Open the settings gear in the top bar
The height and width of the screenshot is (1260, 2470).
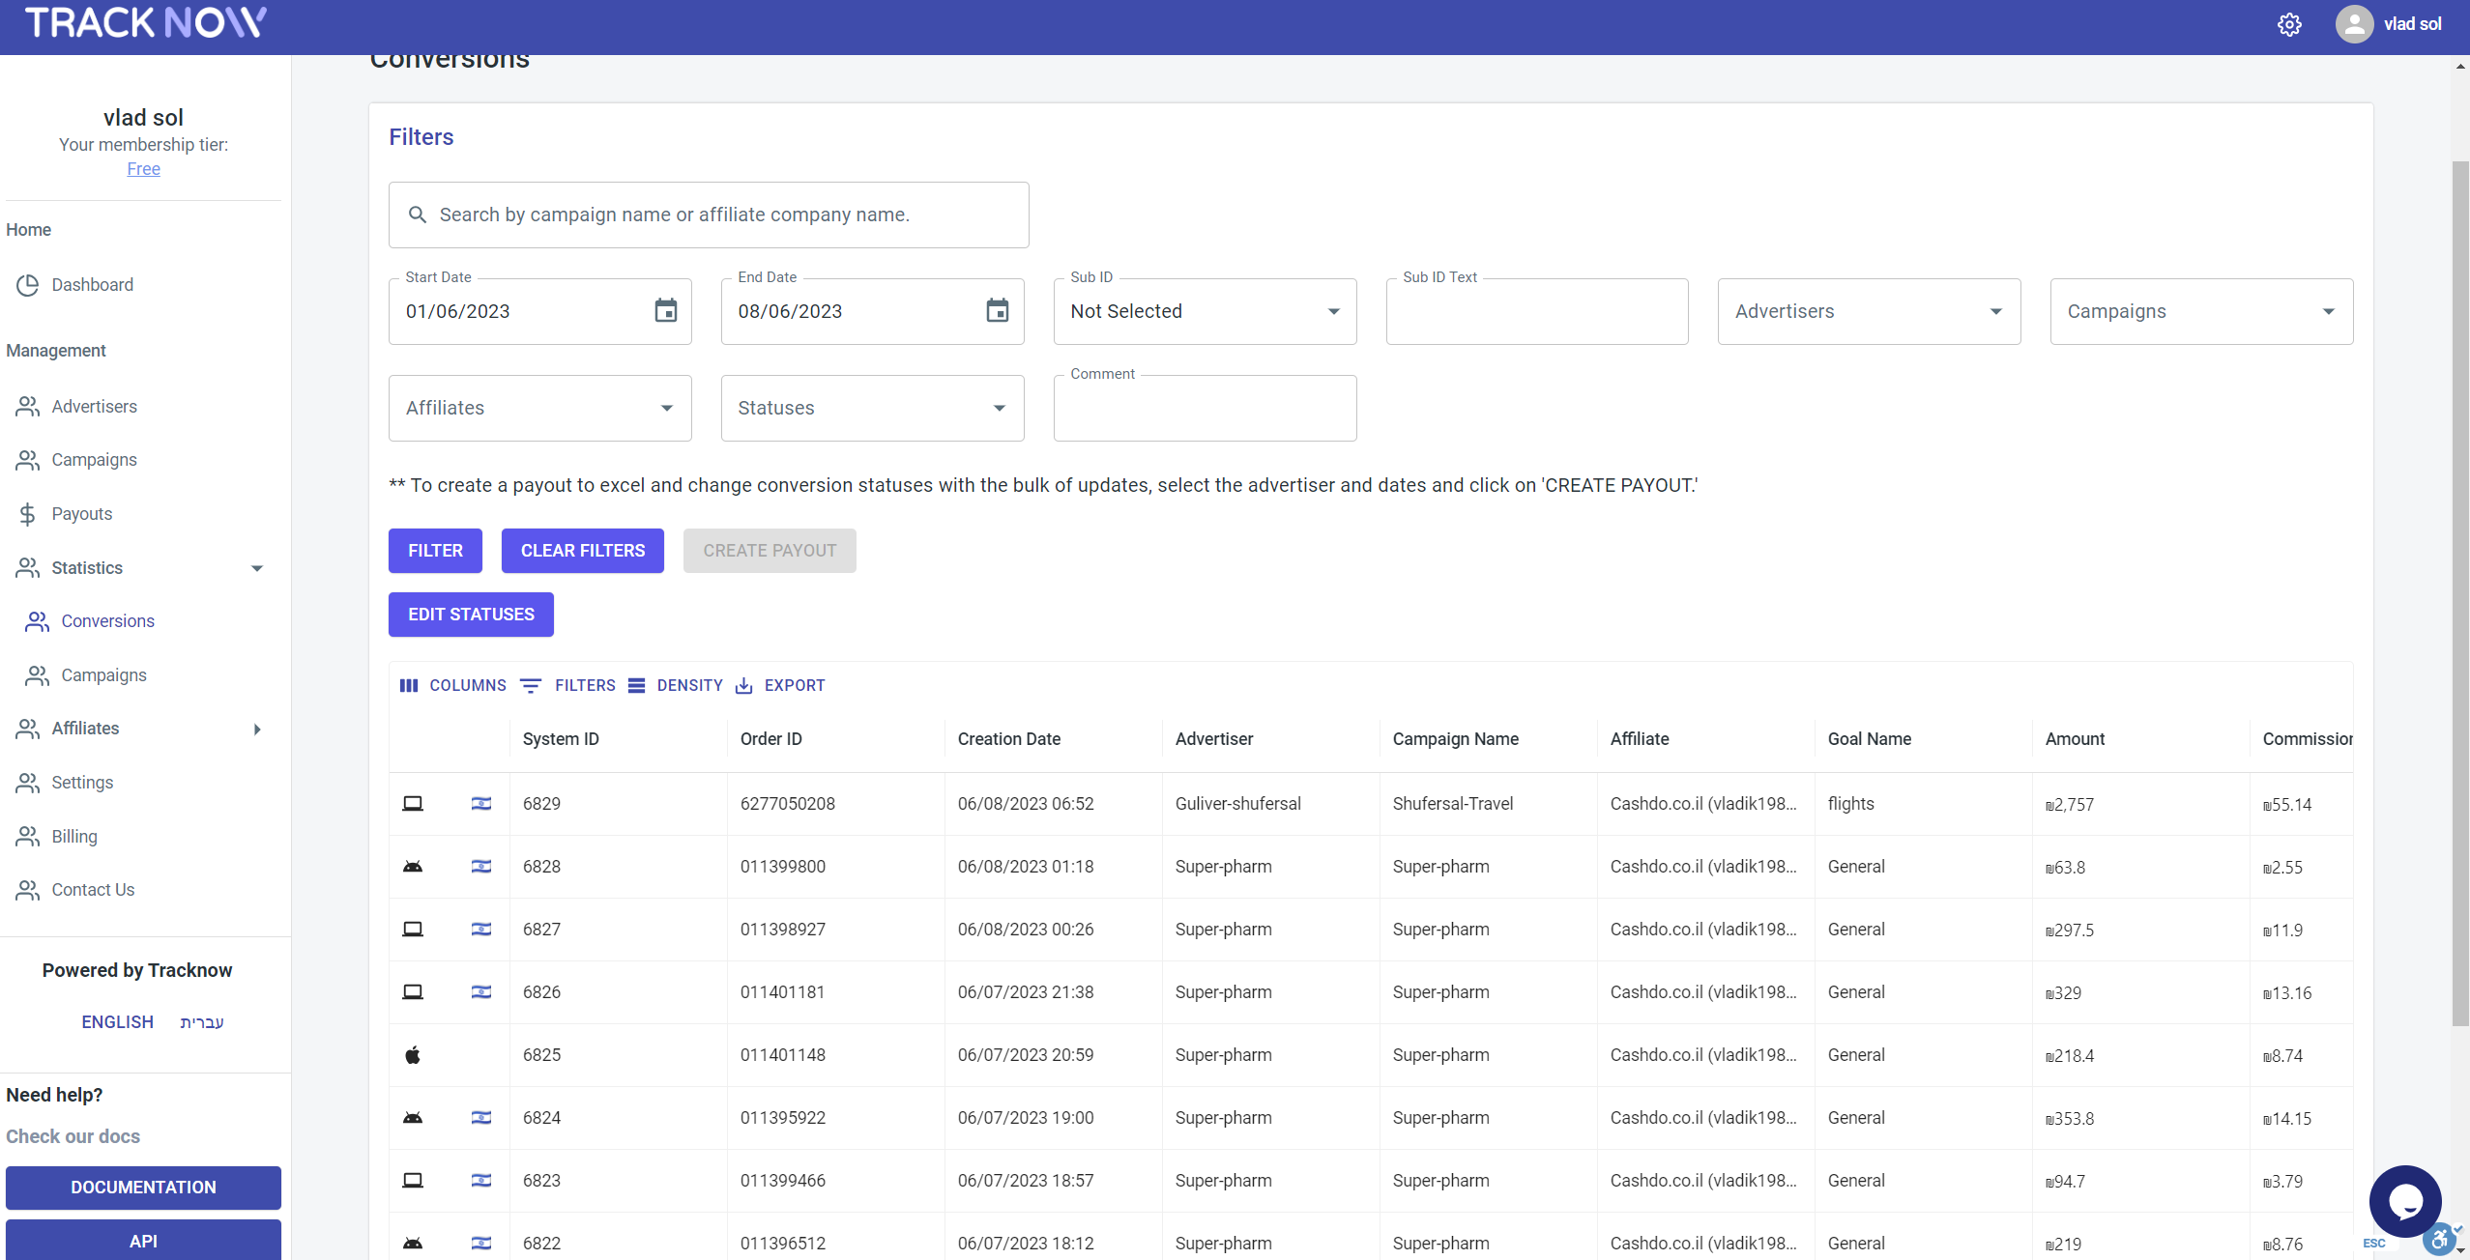coord(2290,24)
